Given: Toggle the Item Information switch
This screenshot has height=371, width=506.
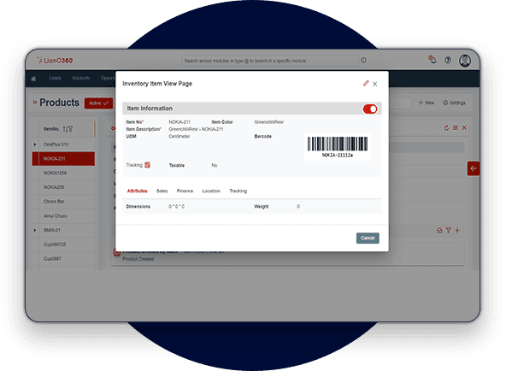Looking at the screenshot, I should [x=370, y=109].
